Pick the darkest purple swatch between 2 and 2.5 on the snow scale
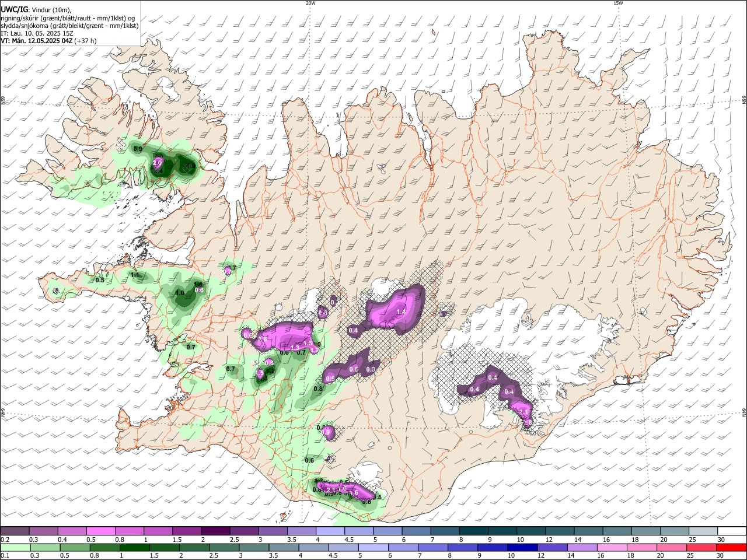The width and height of the screenshot is (747, 560). pyautogui.click(x=215, y=531)
